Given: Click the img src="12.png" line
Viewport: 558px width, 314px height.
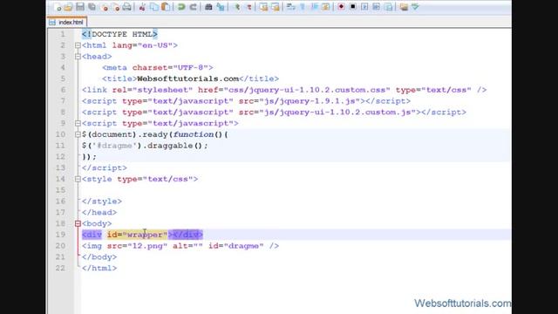Looking at the screenshot, I should (180, 246).
